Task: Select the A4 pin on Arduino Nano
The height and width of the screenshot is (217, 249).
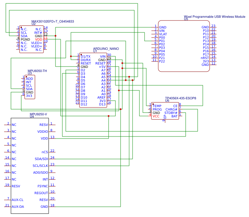Action: [103, 80]
